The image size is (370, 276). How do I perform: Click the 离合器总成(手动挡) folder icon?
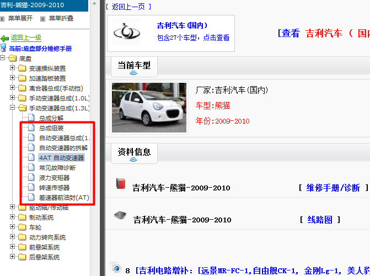pyautogui.click(x=22, y=88)
